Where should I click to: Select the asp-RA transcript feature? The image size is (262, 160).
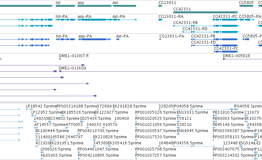tap(95, 20)
